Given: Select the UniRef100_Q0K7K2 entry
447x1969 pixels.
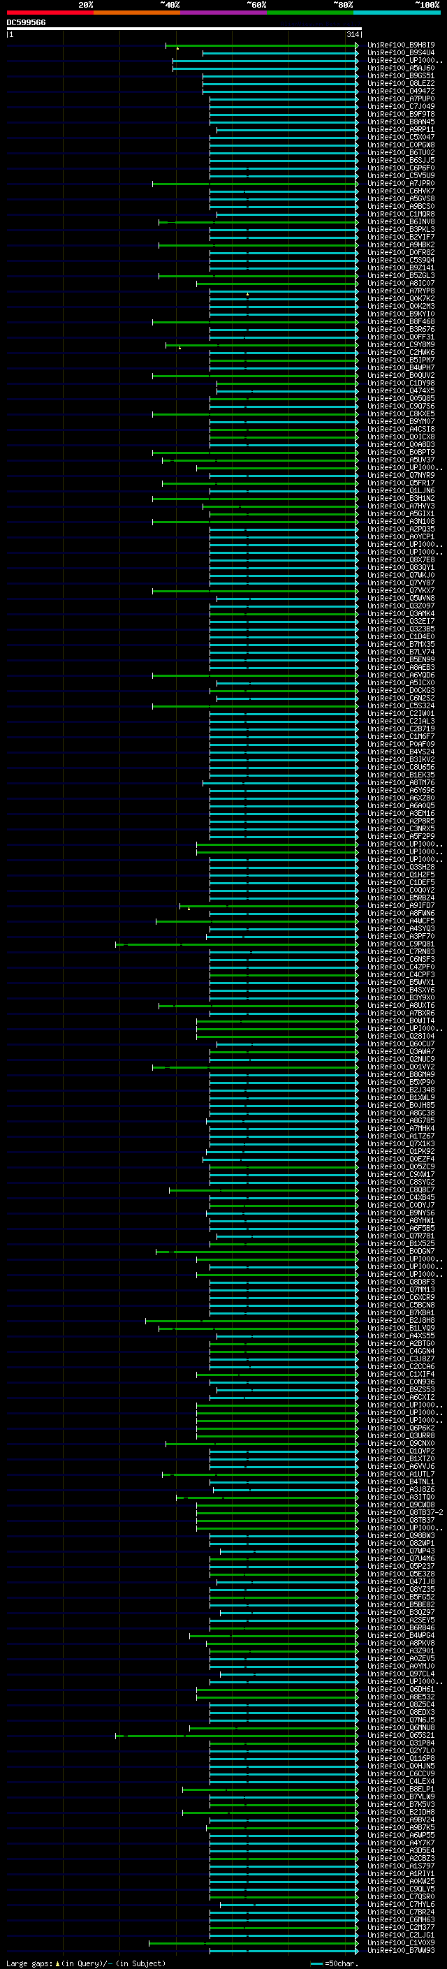Looking at the screenshot, I should 400,298.
